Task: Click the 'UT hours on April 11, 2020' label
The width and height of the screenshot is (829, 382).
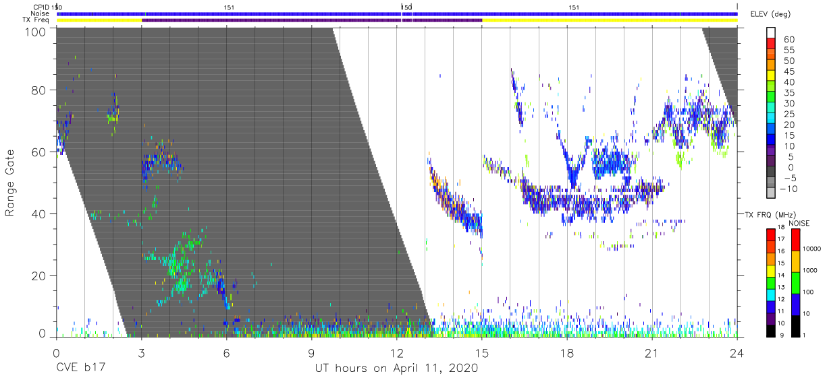Action: [396, 369]
